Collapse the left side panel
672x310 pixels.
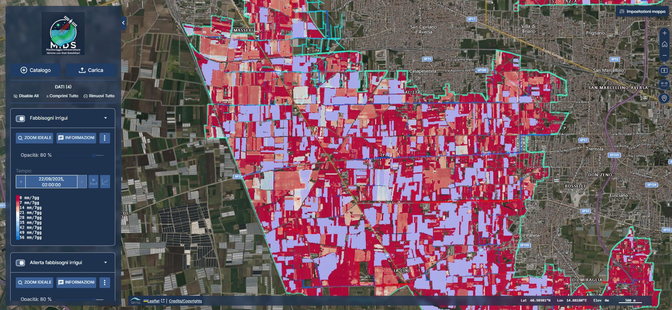[123, 23]
